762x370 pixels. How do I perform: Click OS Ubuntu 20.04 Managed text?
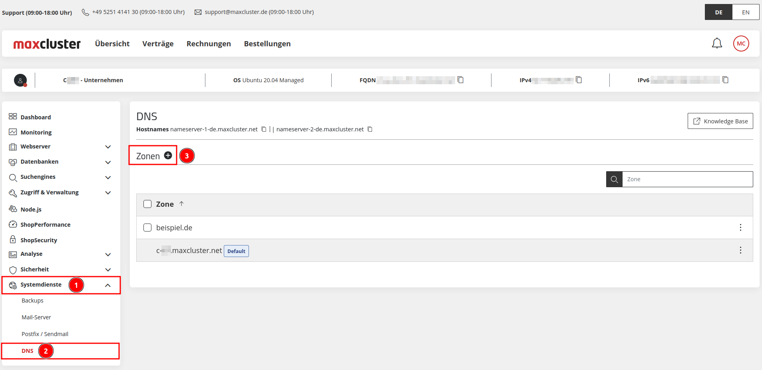coord(269,80)
